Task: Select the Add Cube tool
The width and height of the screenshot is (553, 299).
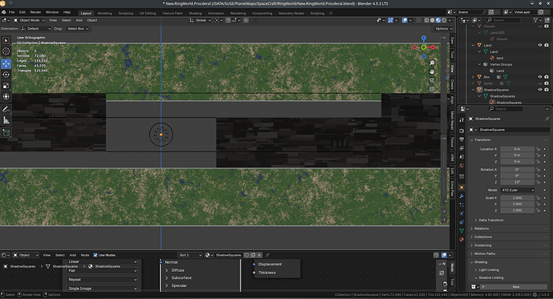Action: point(6,132)
